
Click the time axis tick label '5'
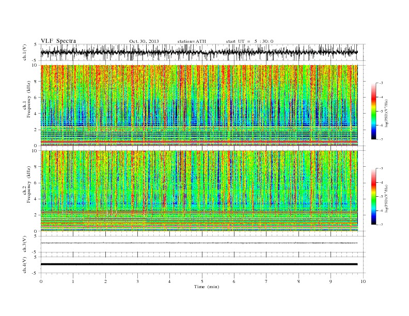202,281
